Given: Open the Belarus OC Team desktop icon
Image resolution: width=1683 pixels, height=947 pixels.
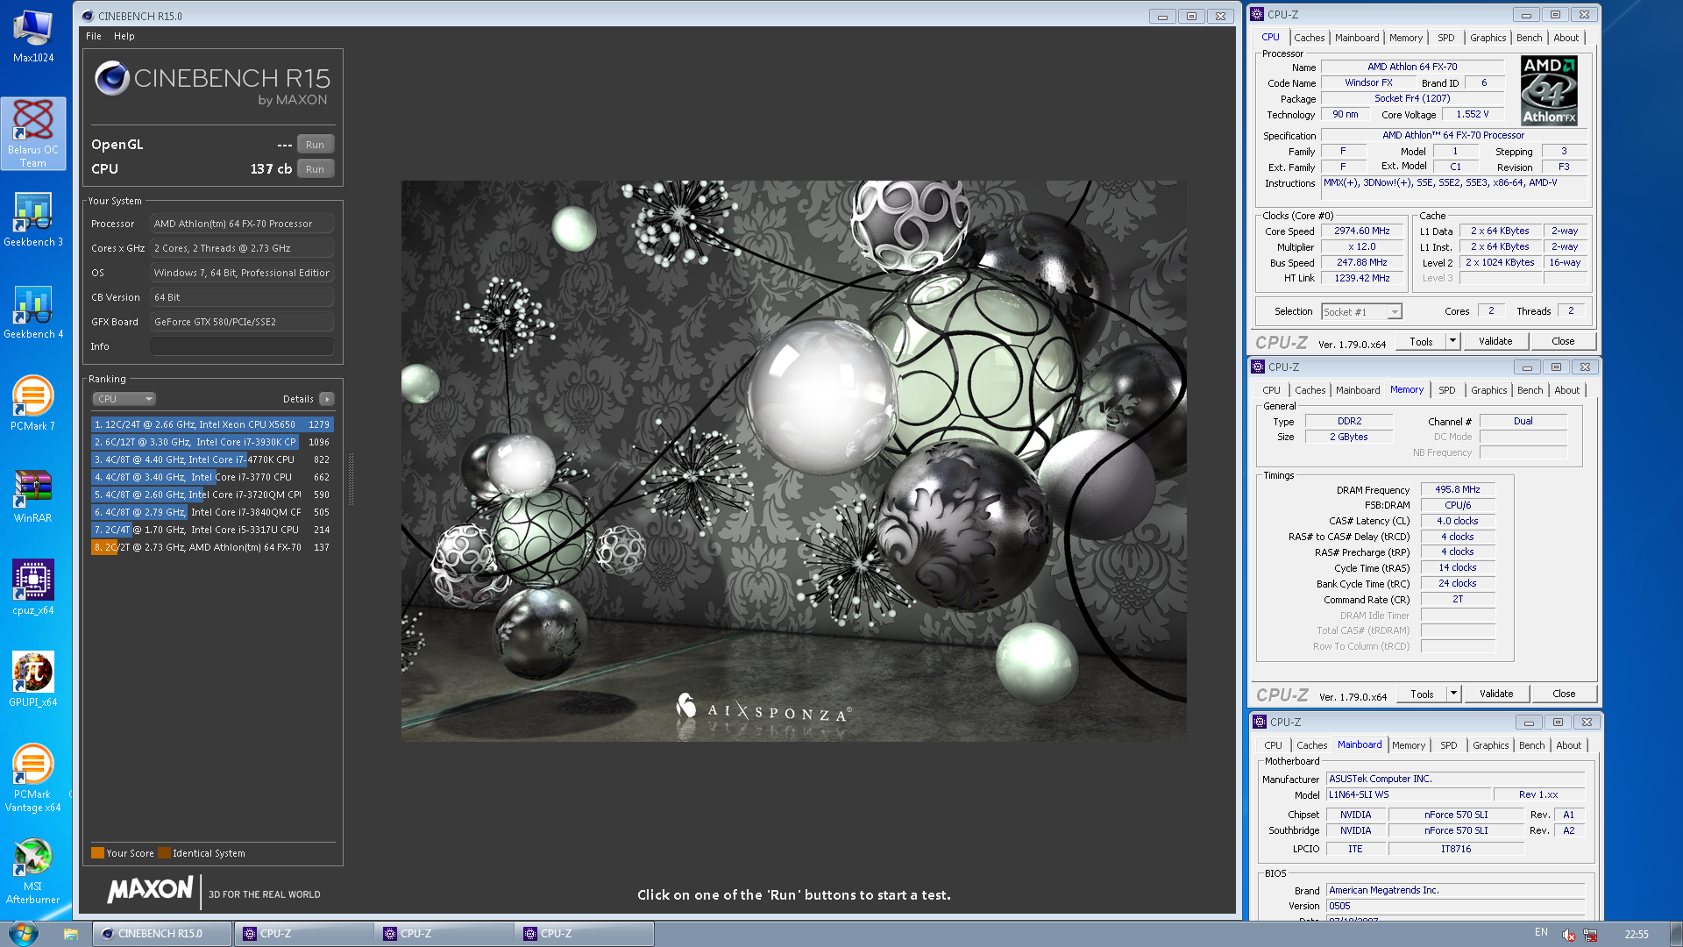Looking at the screenshot, I should [33, 133].
